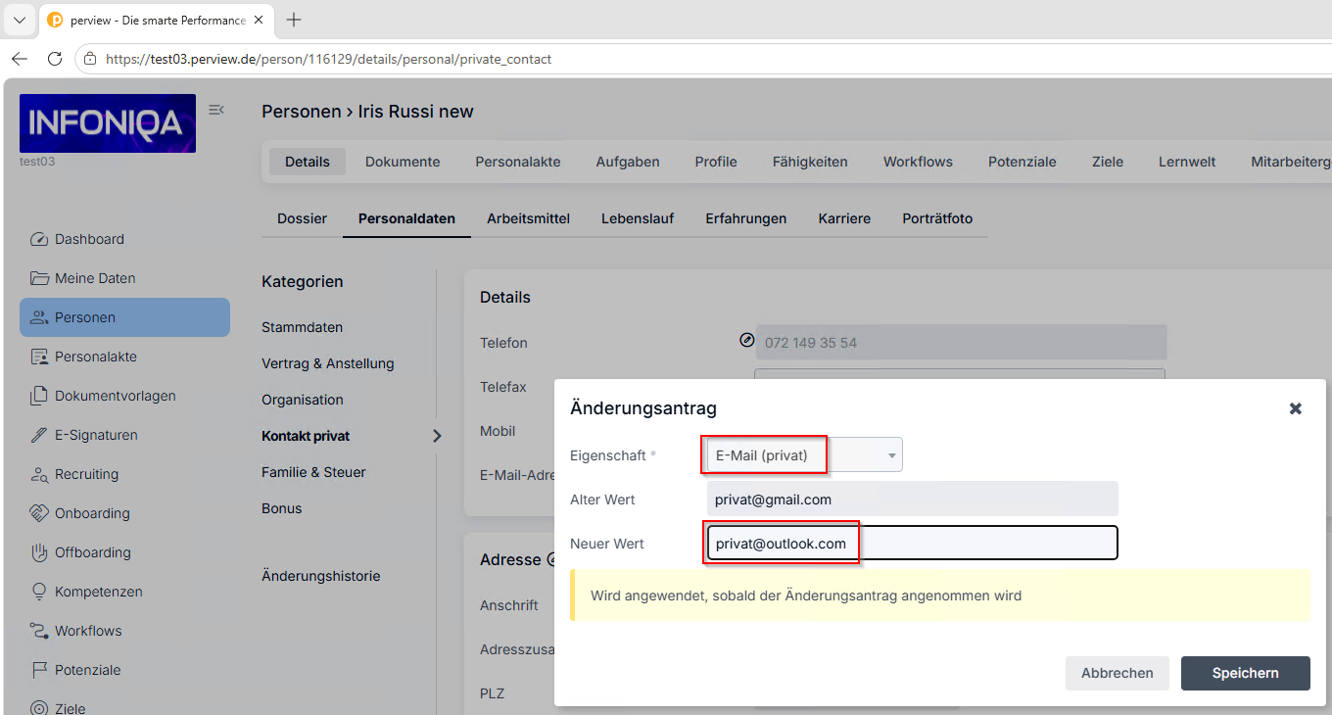Open the Profile tab
Image resolution: width=1332 pixels, height=715 pixels.
point(716,162)
